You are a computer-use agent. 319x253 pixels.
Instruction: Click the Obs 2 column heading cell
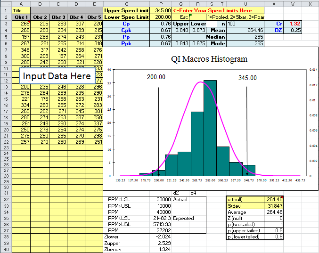[40, 17]
